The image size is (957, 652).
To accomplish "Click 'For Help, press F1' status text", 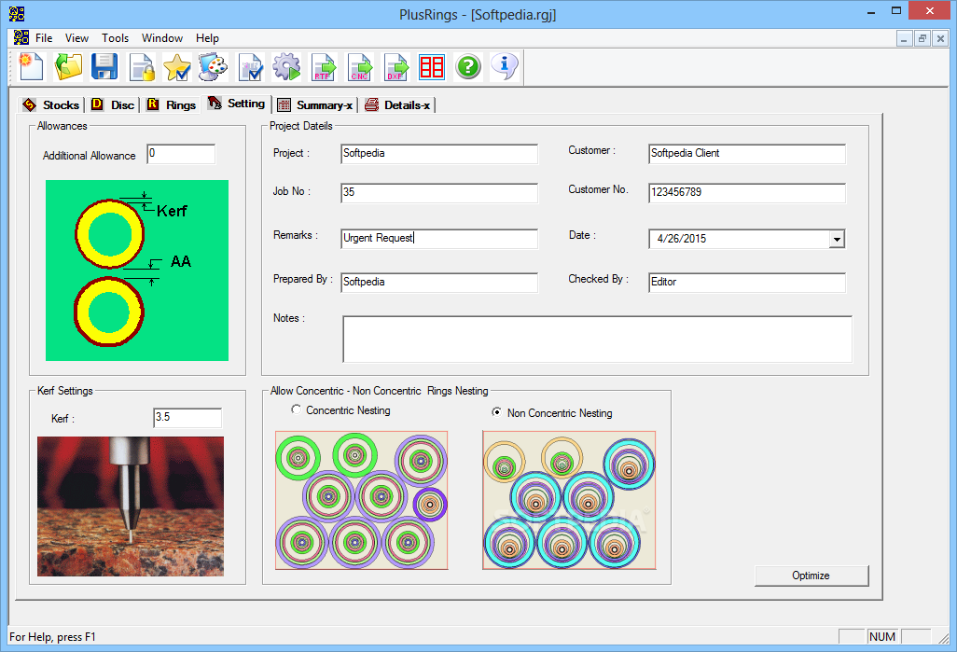I will pyautogui.click(x=52, y=637).
